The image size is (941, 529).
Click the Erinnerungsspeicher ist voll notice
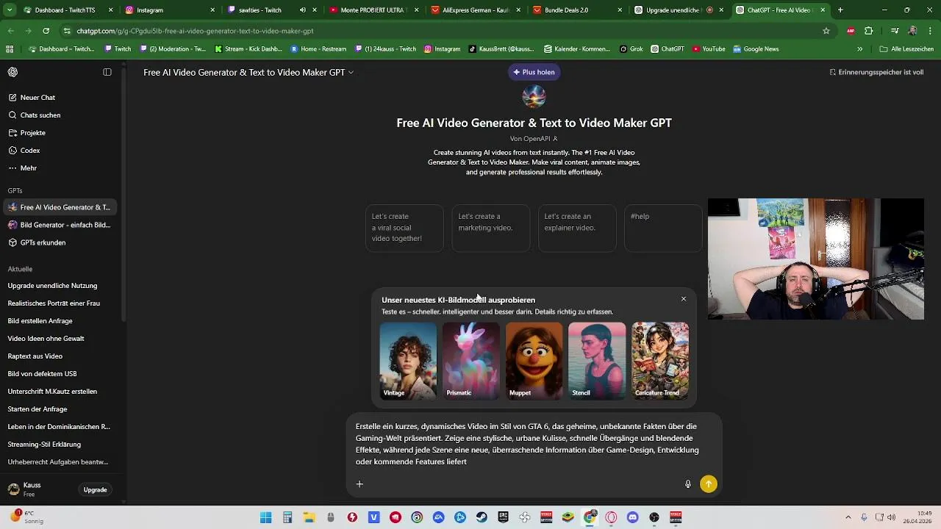pos(876,72)
